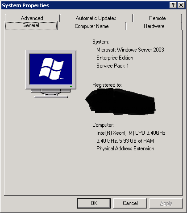The image size is (187, 213).
Task: Click the Cancel button
Action: point(130,203)
